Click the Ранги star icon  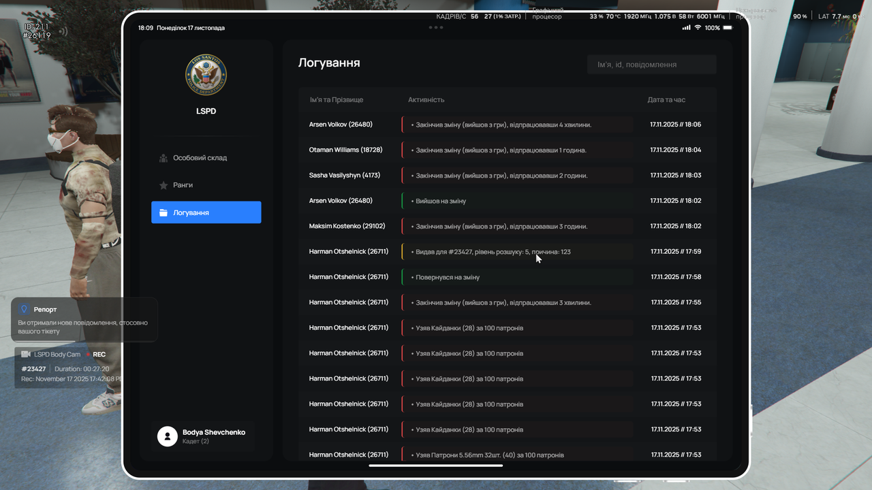tap(163, 185)
